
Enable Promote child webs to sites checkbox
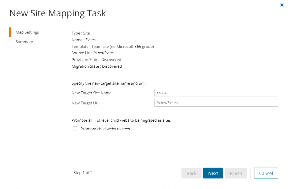point(75,129)
